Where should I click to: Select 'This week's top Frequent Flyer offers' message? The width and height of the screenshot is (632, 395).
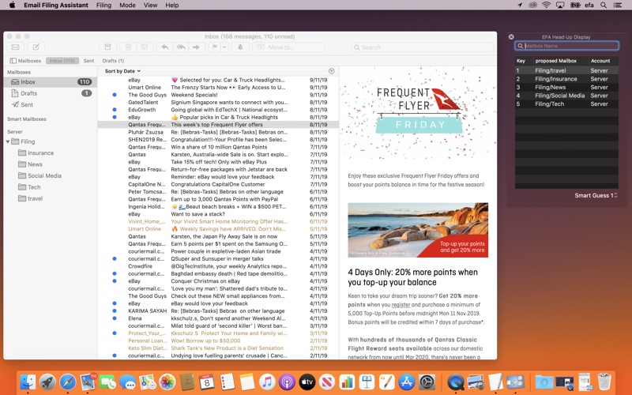218,125
